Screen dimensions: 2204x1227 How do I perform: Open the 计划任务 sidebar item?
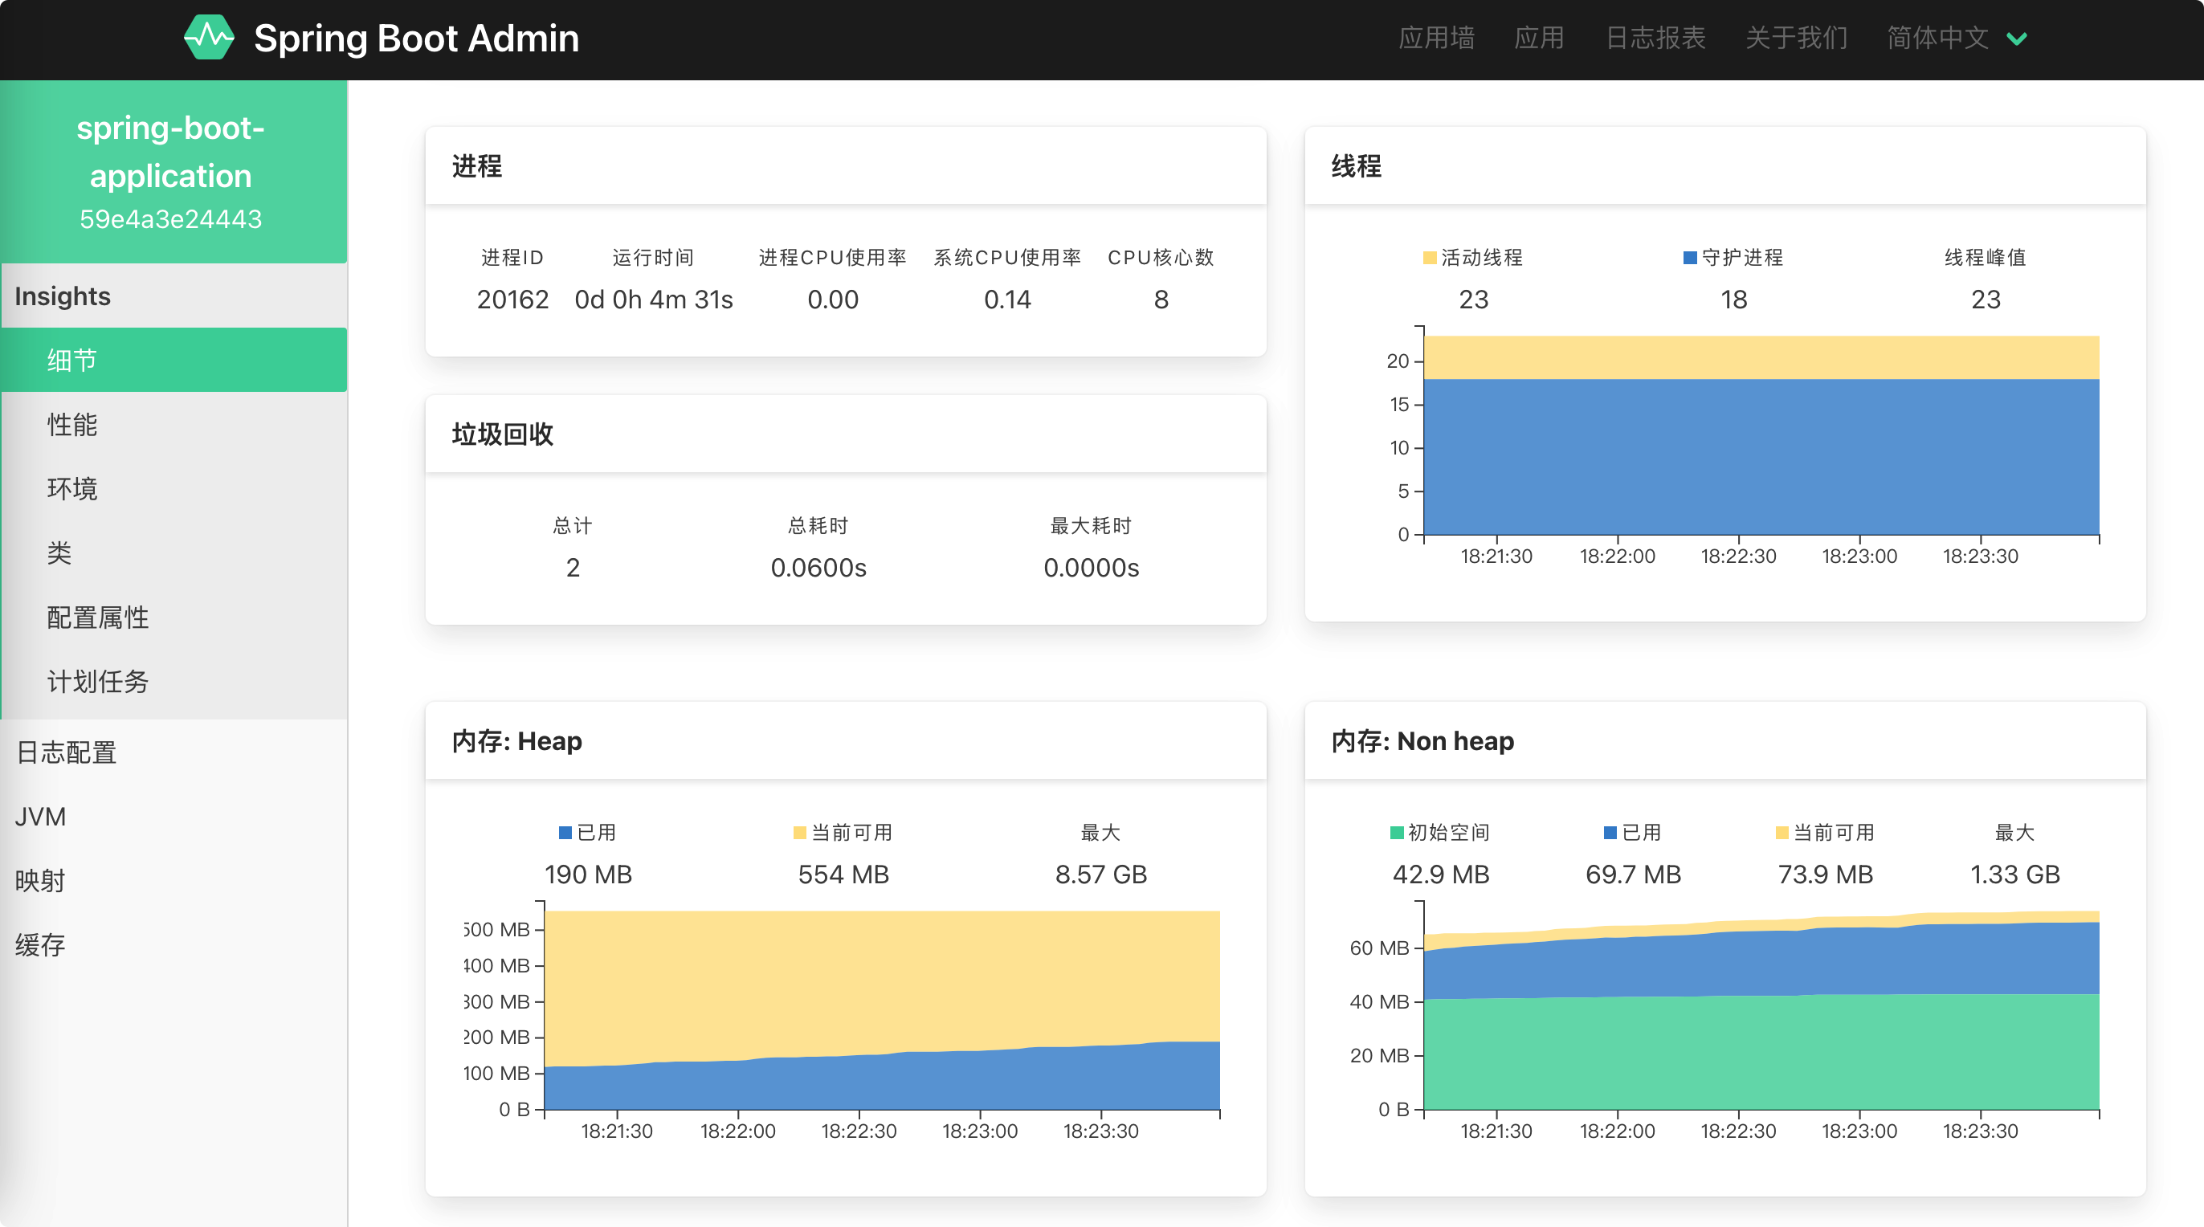pos(173,681)
